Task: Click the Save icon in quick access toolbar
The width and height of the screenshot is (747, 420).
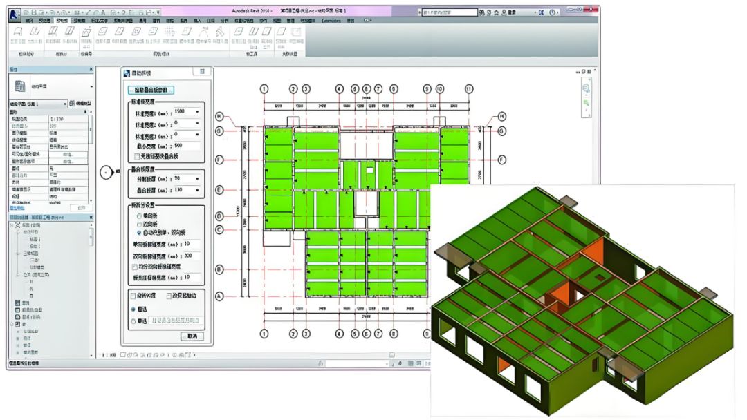Action: (x=35, y=12)
